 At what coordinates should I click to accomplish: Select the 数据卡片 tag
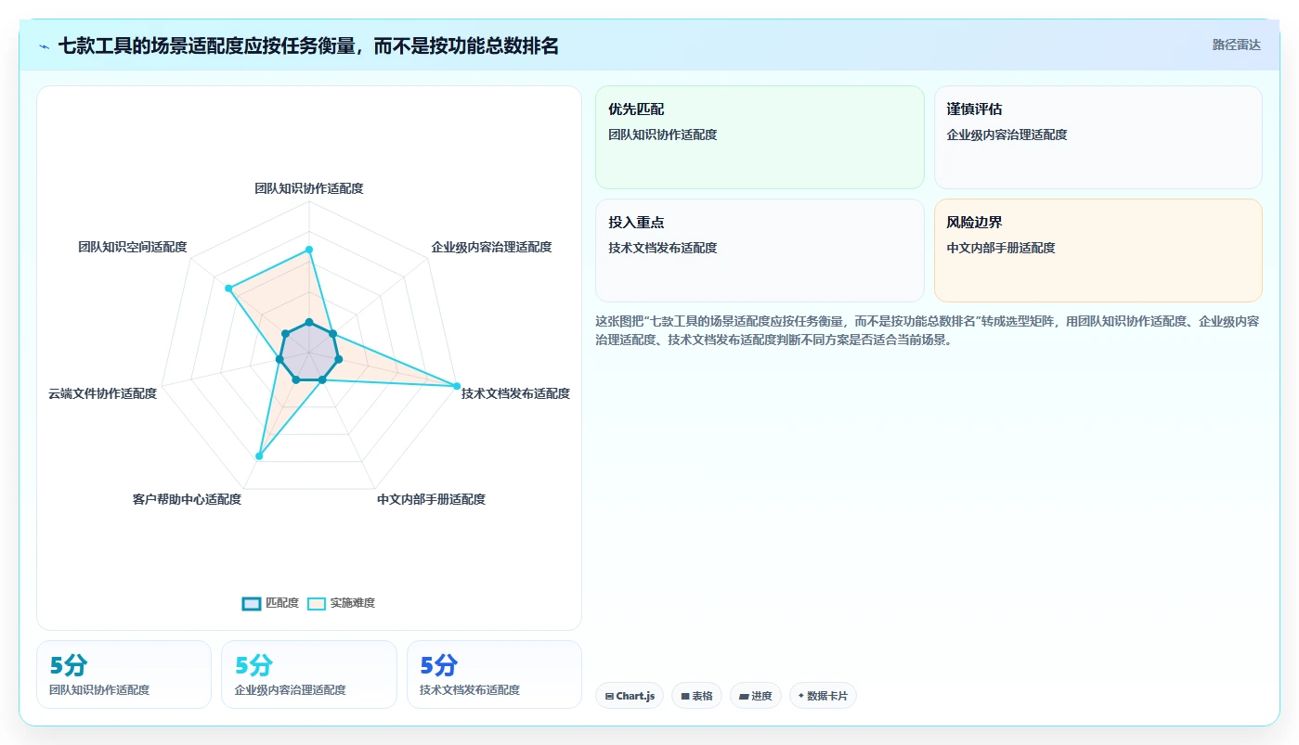tap(823, 696)
